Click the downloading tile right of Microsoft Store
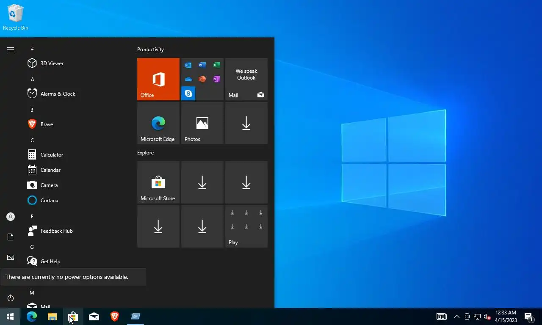The width and height of the screenshot is (542, 325). [x=202, y=182]
